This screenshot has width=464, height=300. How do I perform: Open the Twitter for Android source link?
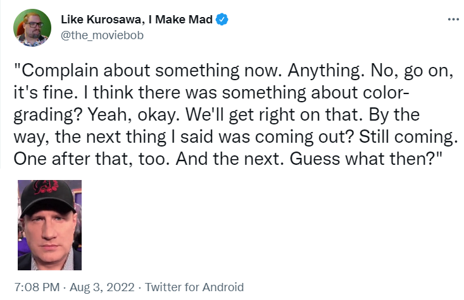pyautogui.click(x=194, y=287)
